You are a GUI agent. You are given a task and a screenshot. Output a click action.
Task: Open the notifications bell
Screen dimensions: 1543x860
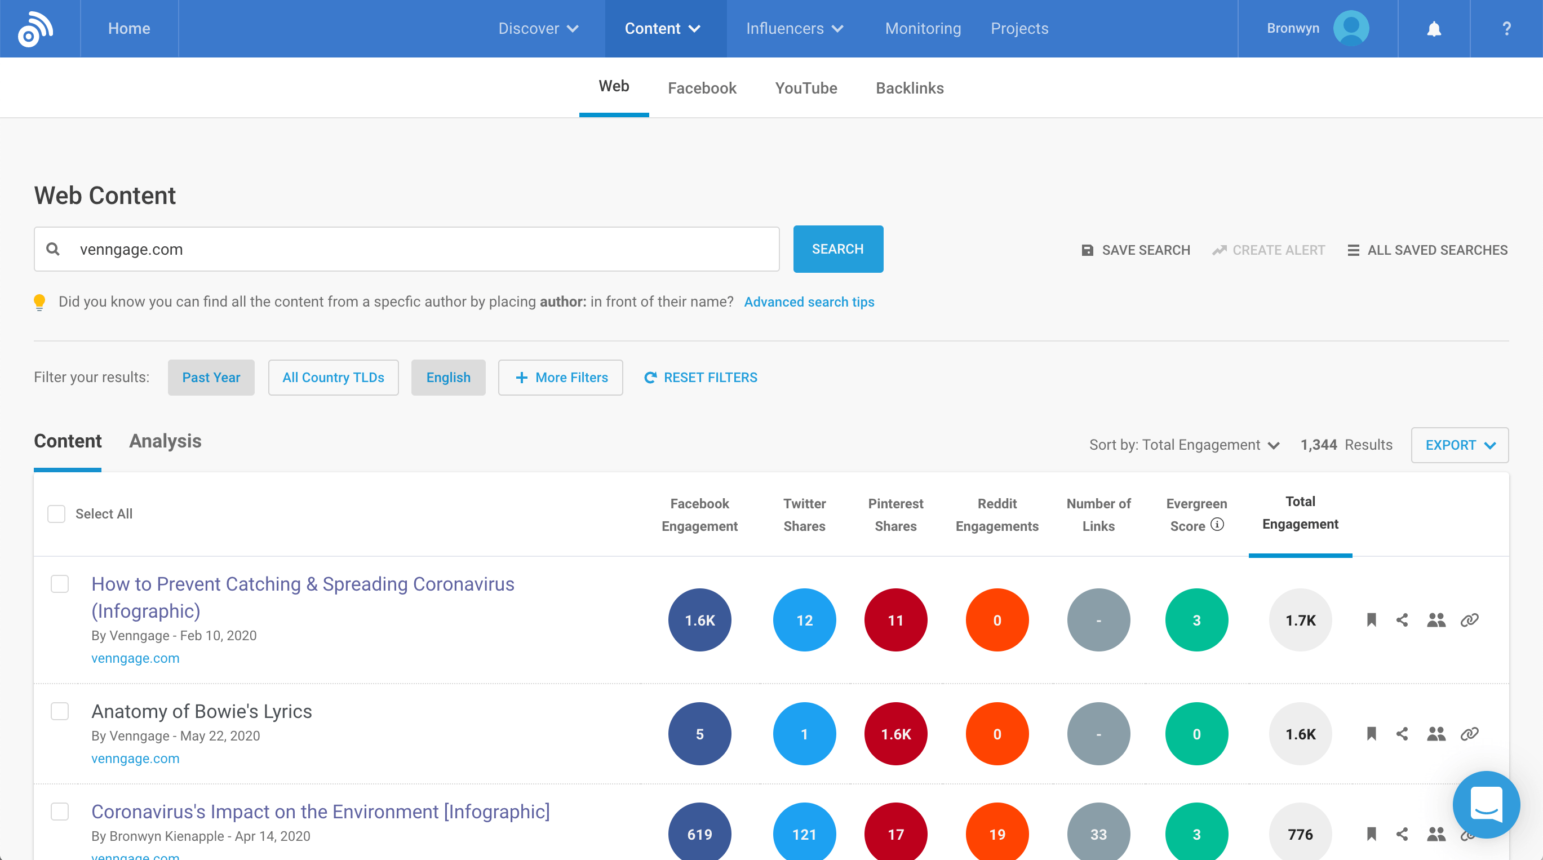1433,29
